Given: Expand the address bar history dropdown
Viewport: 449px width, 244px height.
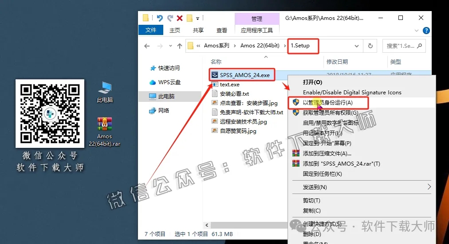Looking at the screenshot, I should coord(357,46).
